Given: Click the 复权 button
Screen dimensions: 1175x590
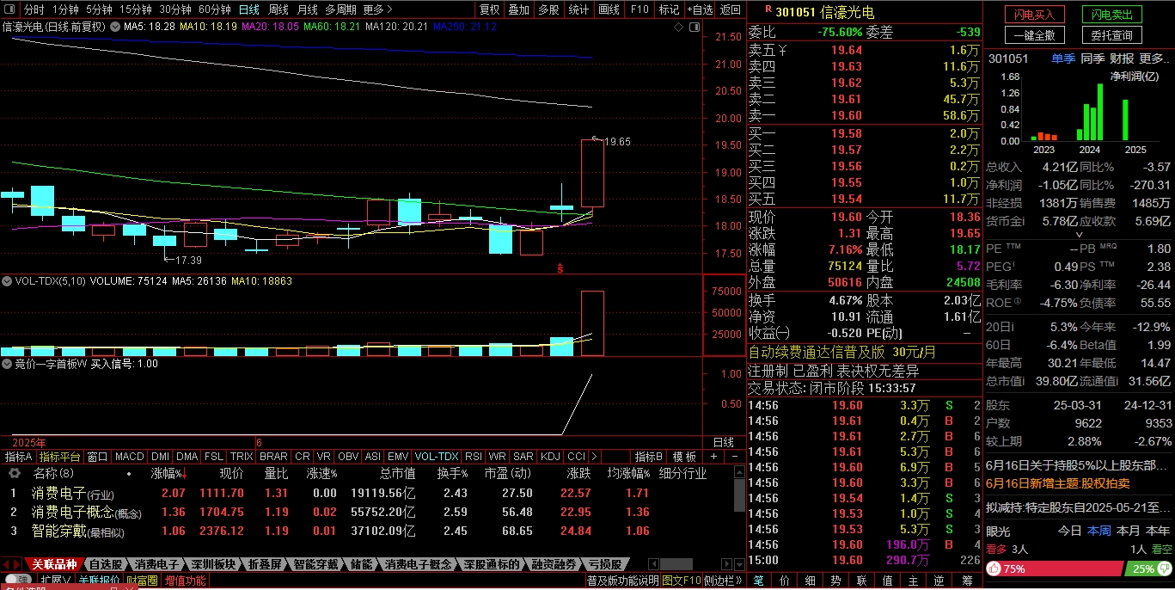Looking at the screenshot, I should tap(489, 9).
